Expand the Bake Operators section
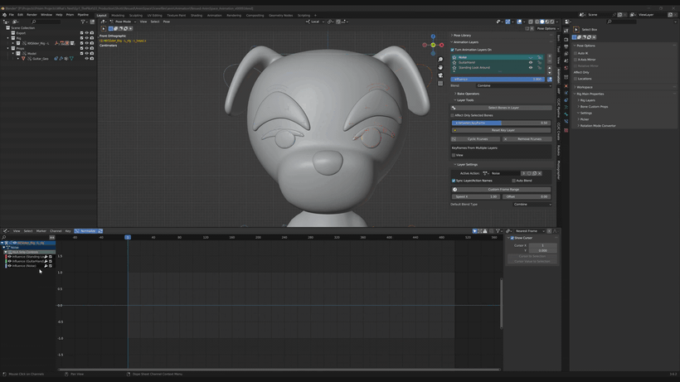The width and height of the screenshot is (680, 382). point(468,94)
